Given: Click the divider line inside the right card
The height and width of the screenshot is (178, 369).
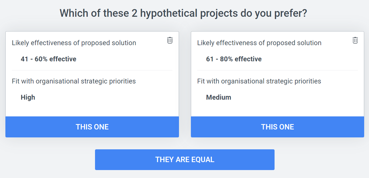Looking at the screenshot, I should tap(277, 70).
